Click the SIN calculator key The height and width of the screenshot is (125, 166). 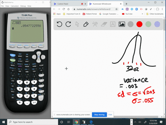click(x=20, y=71)
